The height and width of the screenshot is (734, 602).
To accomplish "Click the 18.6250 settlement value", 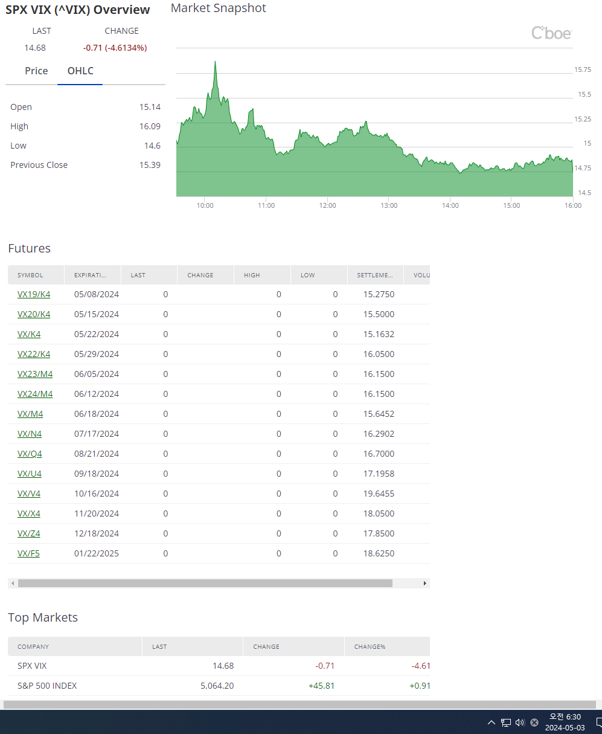I will [379, 553].
